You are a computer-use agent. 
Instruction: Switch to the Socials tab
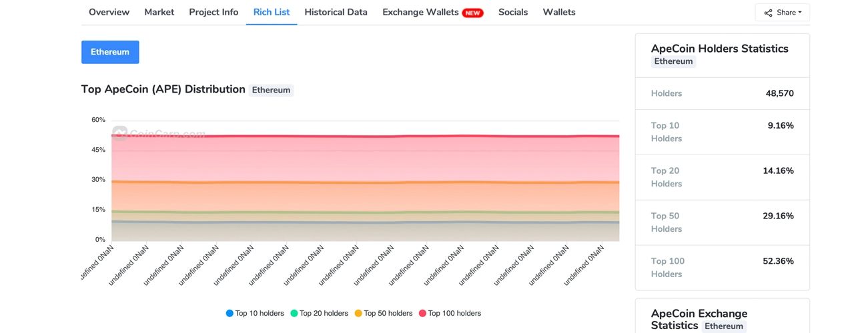[x=513, y=12]
